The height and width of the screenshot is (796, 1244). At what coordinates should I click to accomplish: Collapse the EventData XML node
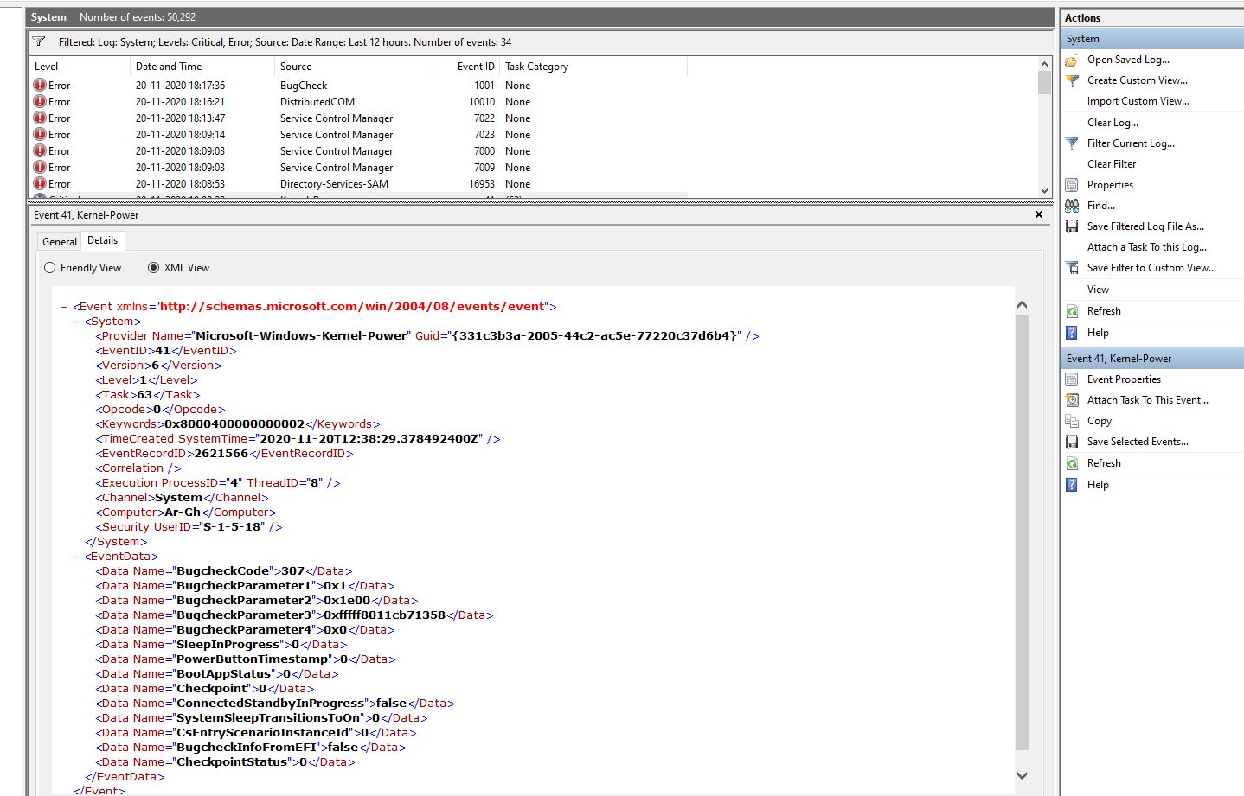[x=76, y=557]
